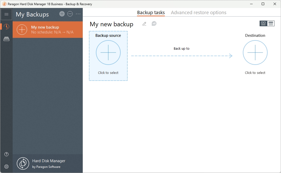This screenshot has height=173, width=281.
Task: Click the comment bubble icon beside title
Action: click(154, 23)
